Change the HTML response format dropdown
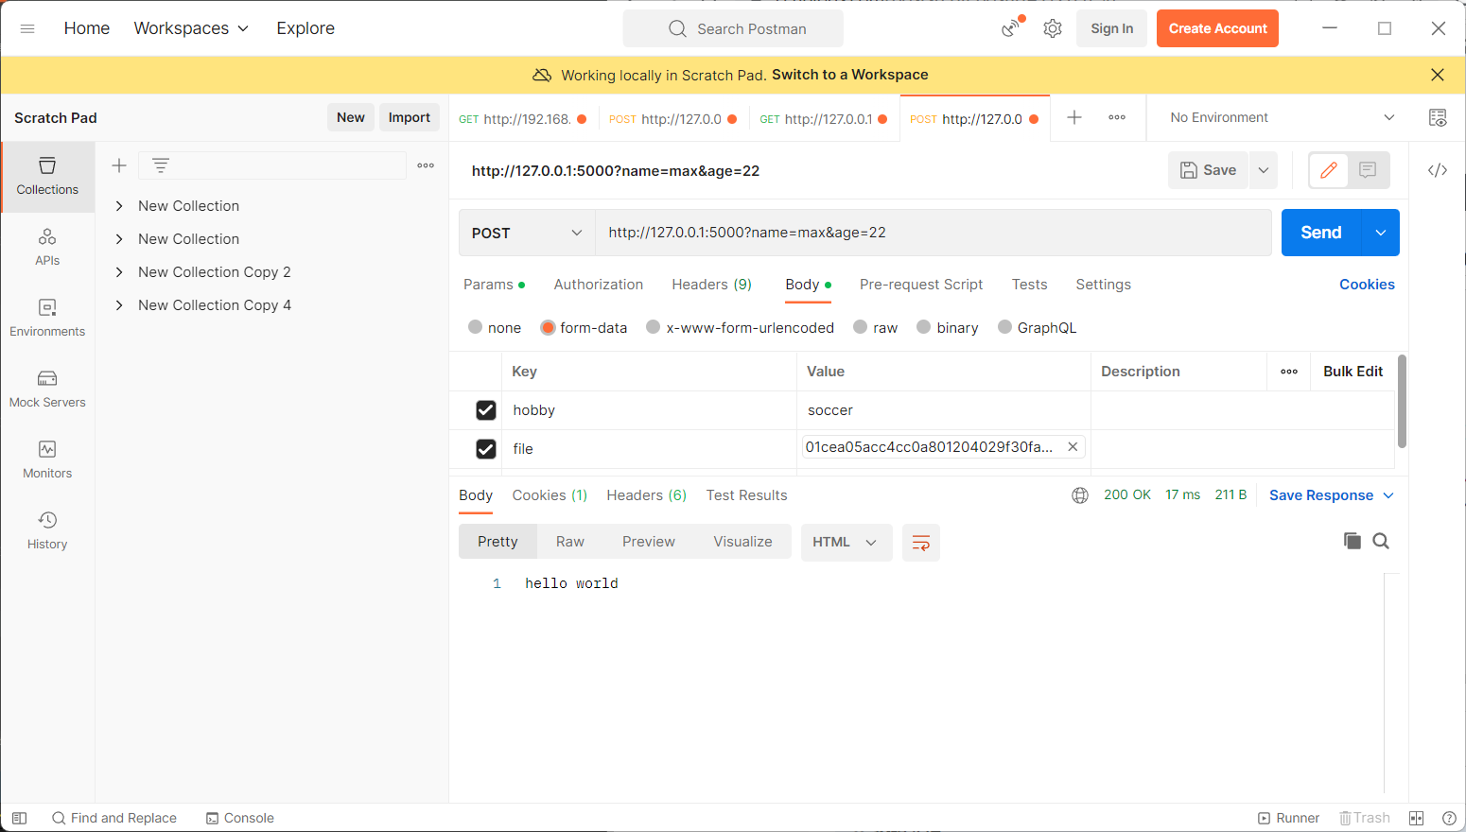 point(846,543)
